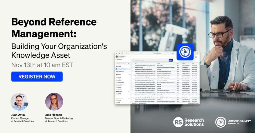
Task: Toggle the browser sidebar icon in the toolbar
Action: coord(122,53)
